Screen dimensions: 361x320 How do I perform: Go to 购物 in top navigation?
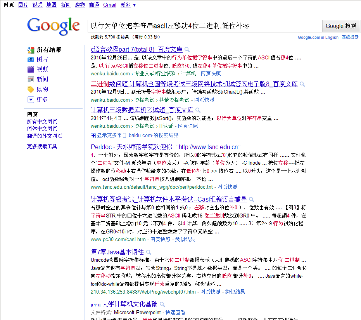(x=79, y=5)
